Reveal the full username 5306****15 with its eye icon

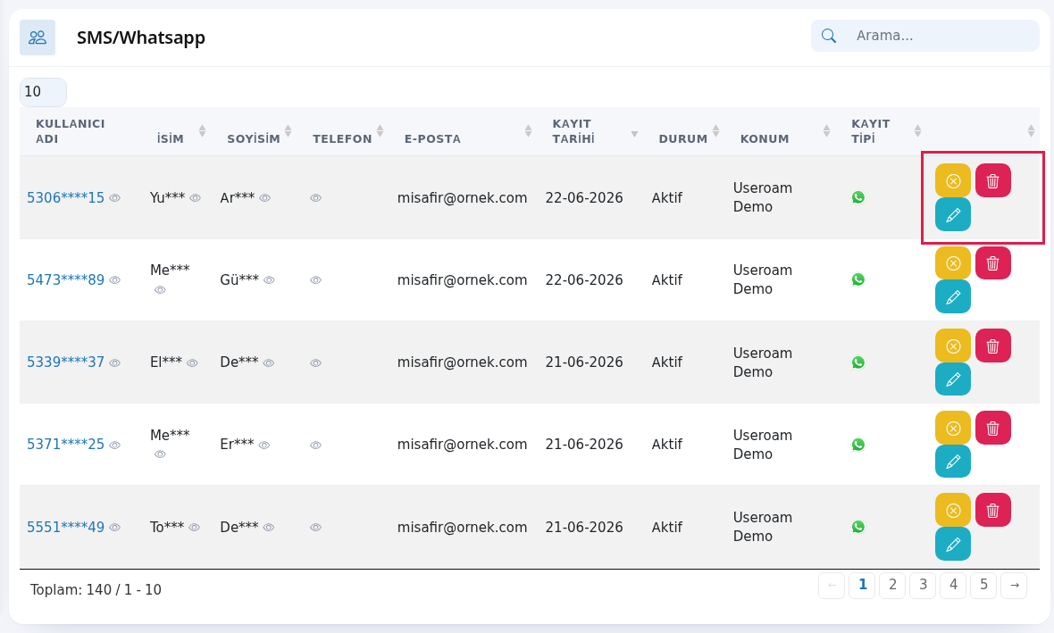115,198
